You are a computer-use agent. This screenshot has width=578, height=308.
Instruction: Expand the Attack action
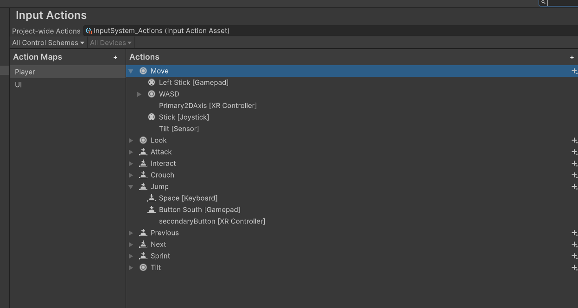click(131, 152)
